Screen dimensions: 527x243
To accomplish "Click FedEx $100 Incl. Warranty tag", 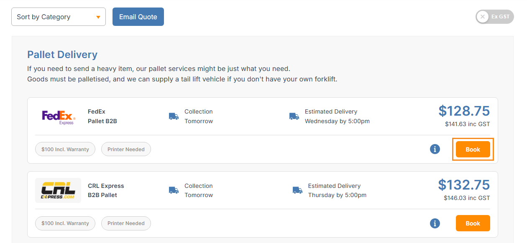I will pyautogui.click(x=65, y=149).
